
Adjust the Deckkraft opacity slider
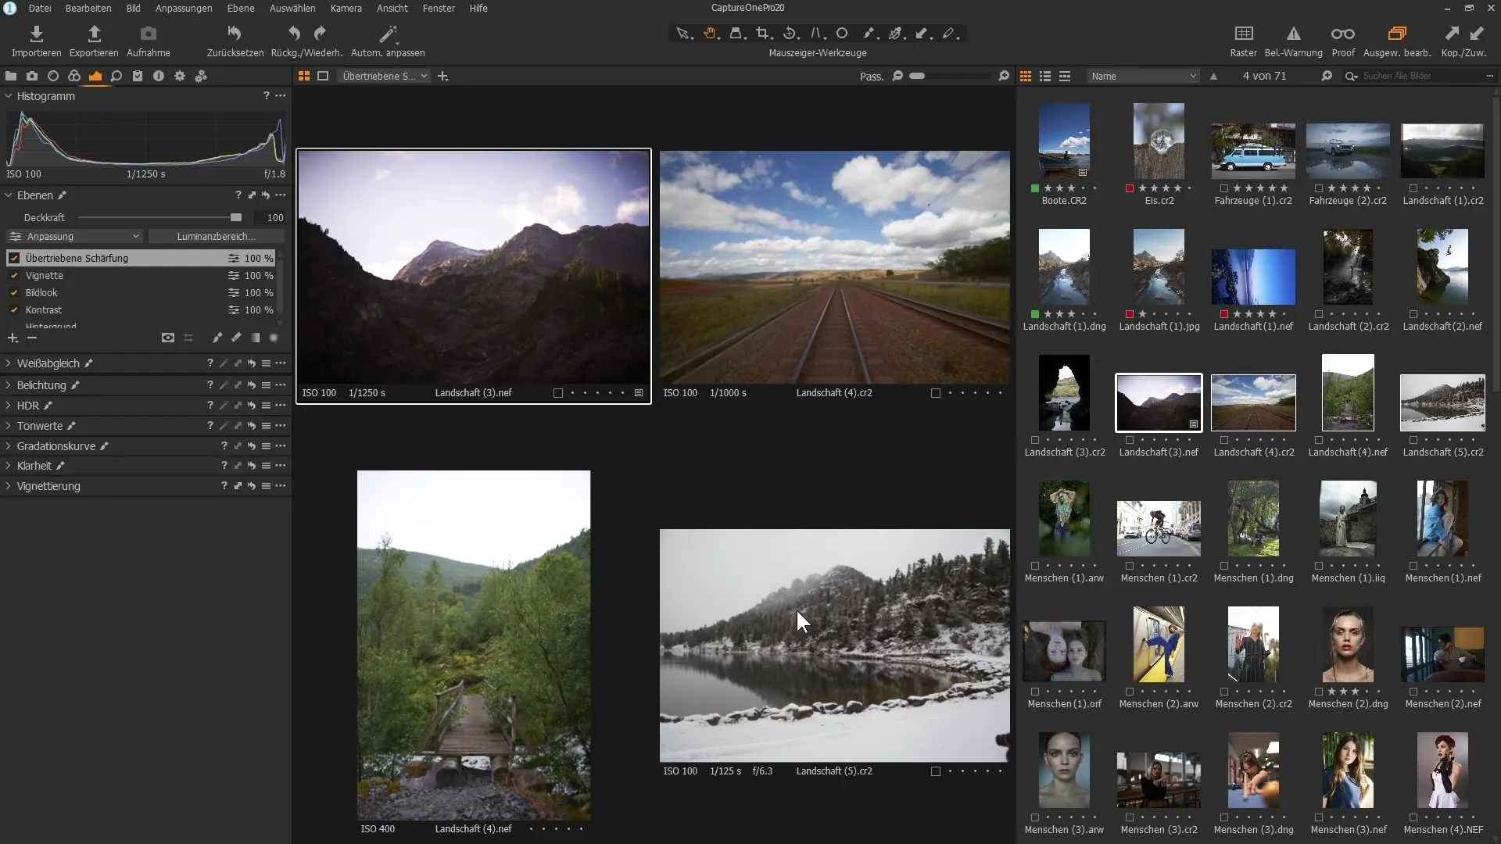pyautogui.click(x=159, y=217)
